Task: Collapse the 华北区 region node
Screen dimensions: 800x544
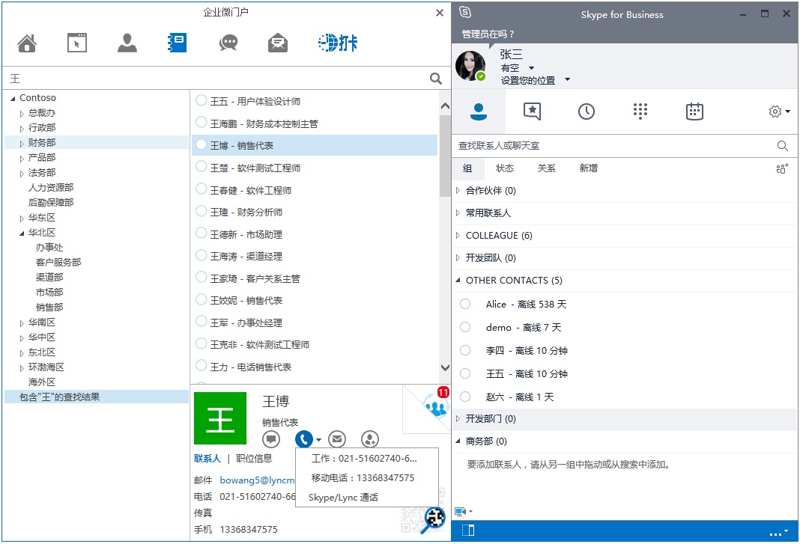Action: [x=22, y=233]
